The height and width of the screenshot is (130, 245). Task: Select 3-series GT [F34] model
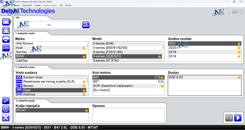(x=127, y=60)
